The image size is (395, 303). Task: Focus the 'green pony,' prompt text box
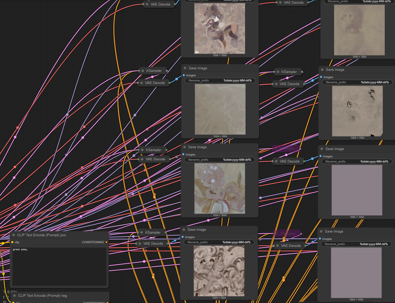tap(59, 267)
